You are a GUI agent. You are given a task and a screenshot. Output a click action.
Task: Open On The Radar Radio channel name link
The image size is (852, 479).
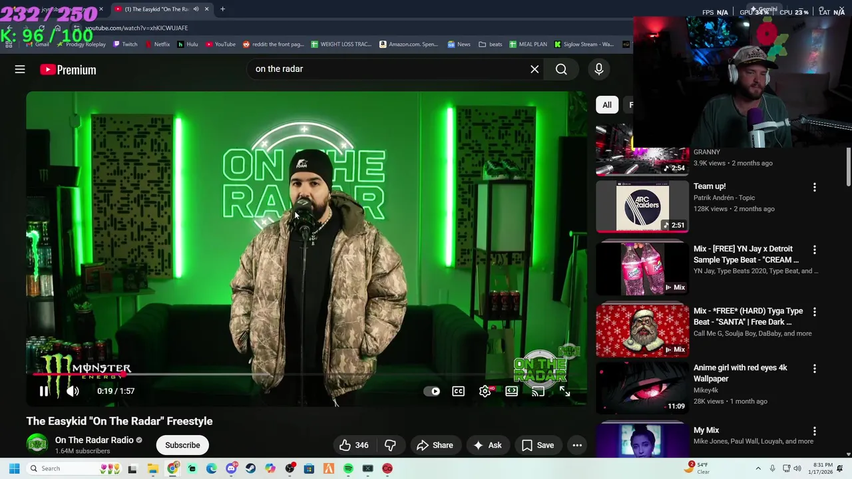point(95,440)
